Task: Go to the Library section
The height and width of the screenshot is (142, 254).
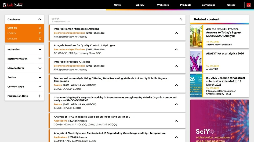Action: point(140,5)
